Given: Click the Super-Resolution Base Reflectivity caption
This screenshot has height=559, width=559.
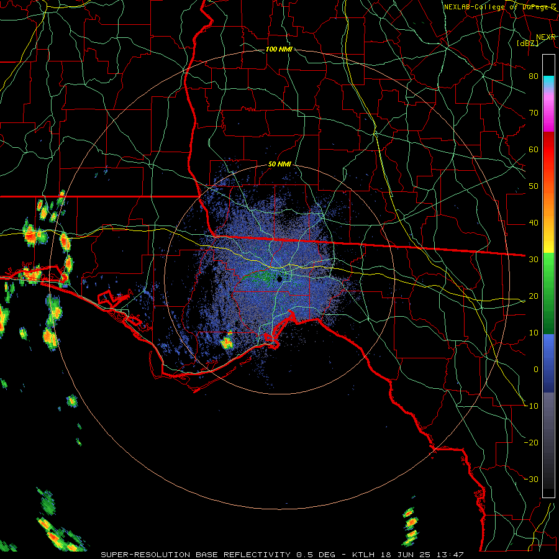Looking at the screenshot, I should tap(282, 555).
